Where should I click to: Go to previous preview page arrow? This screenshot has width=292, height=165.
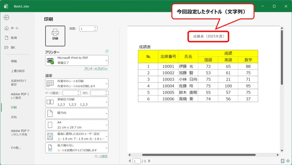pos(130,161)
